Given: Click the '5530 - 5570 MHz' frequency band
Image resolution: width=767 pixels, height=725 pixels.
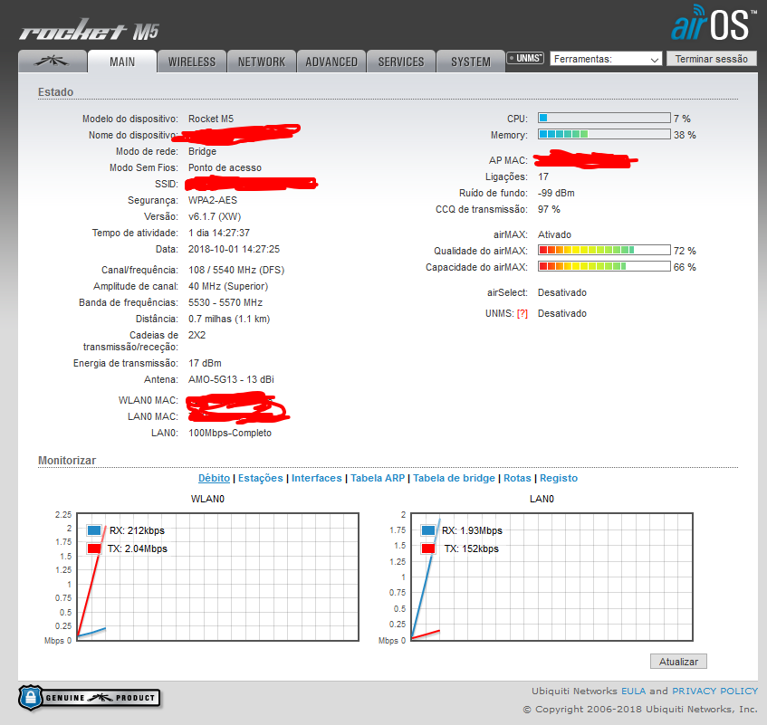Looking at the screenshot, I should click(225, 302).
